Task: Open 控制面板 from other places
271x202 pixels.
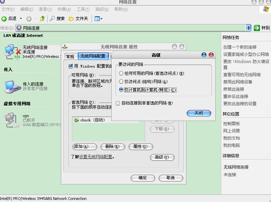Action: coord(232,123)
